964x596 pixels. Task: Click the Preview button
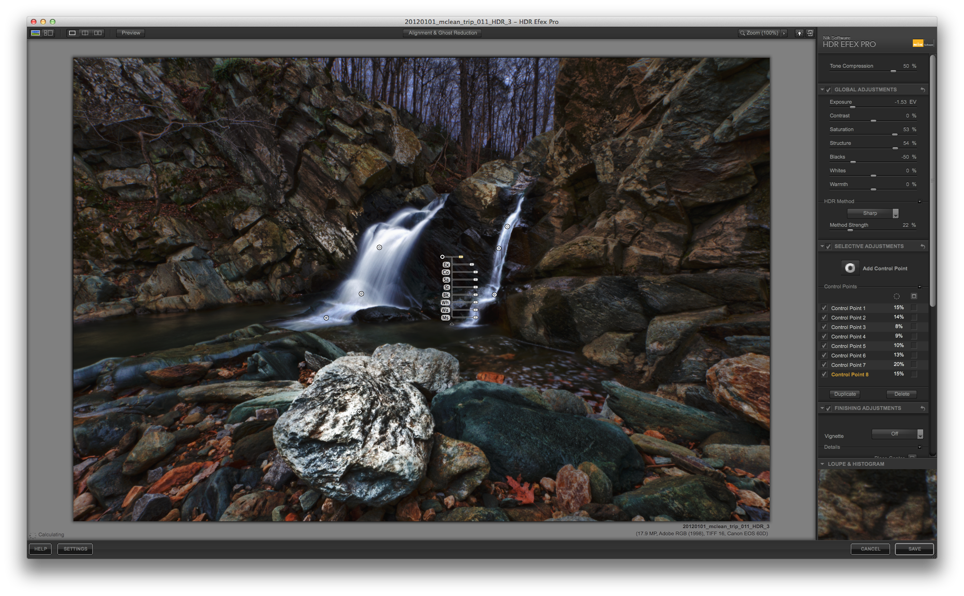click(x=131, y=33)
